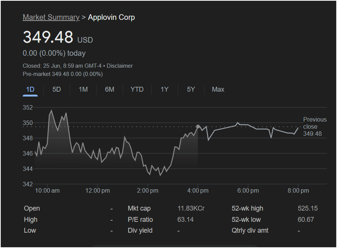This screenshot has height=248, width=337.
Task: Click the 349.48 current price
Action: (48, 37)
